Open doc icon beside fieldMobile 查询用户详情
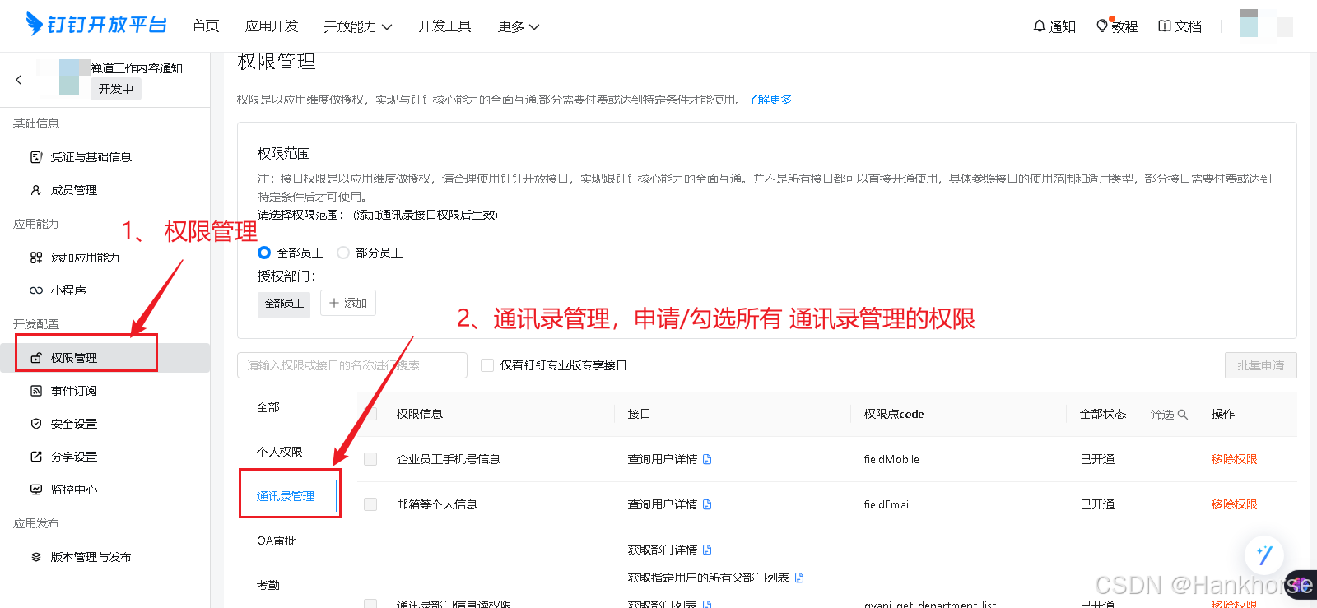 pyautogui.click(x=707, y=459)
